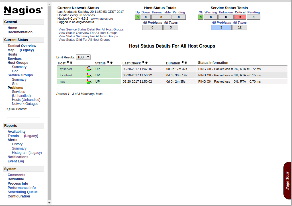Open Alerts History link
Viewport: 292px width, 206px height.
pos(17,144)
